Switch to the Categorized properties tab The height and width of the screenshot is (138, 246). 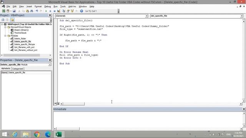pyautogui.click(x=18, y=69)
